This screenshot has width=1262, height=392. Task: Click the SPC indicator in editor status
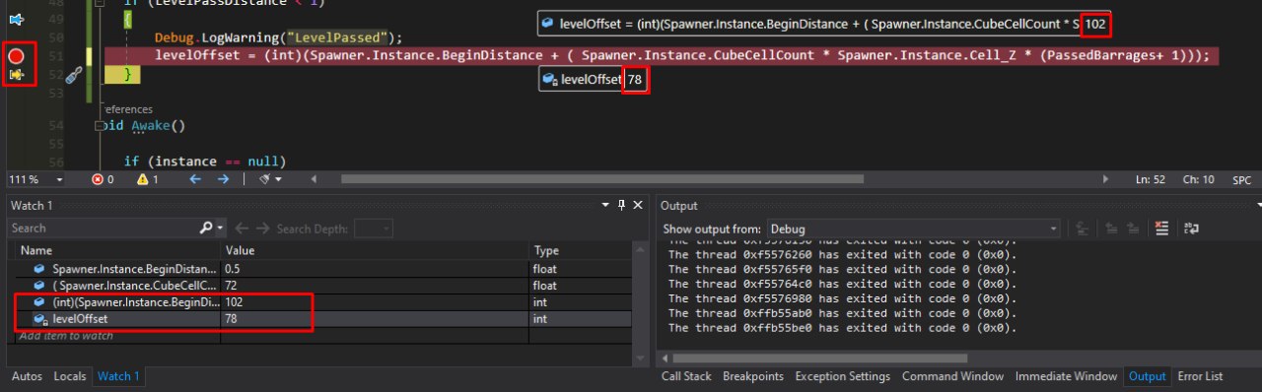pyautogui.click(x=1241, y=179)
